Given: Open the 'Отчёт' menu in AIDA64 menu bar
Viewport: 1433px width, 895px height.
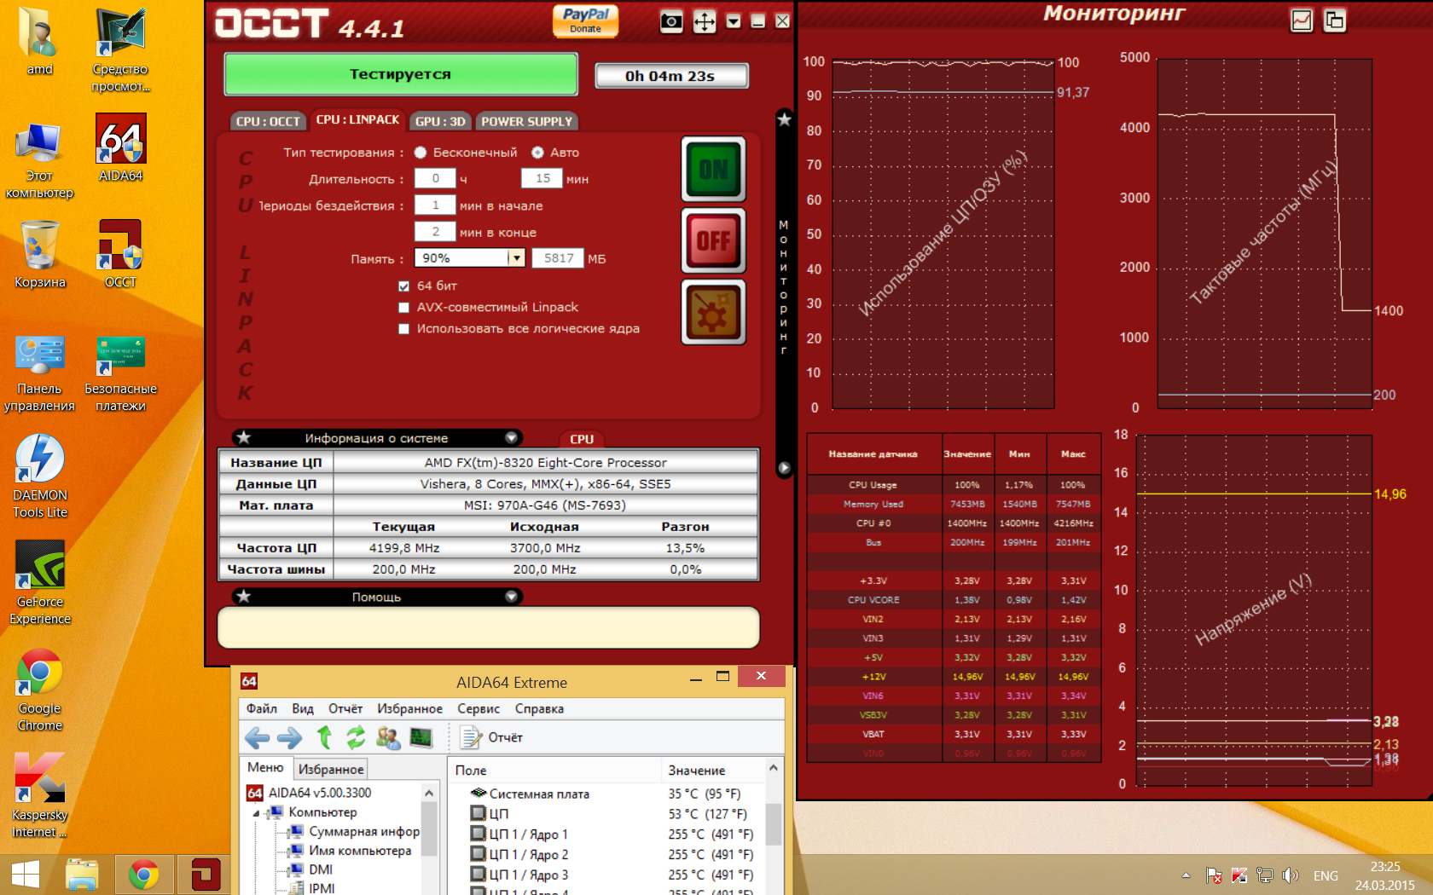Looking at the screenshot, I should coord(345,709).
